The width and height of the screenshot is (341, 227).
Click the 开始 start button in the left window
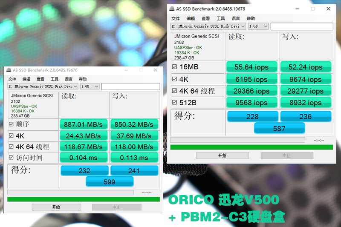coord(56,207)
